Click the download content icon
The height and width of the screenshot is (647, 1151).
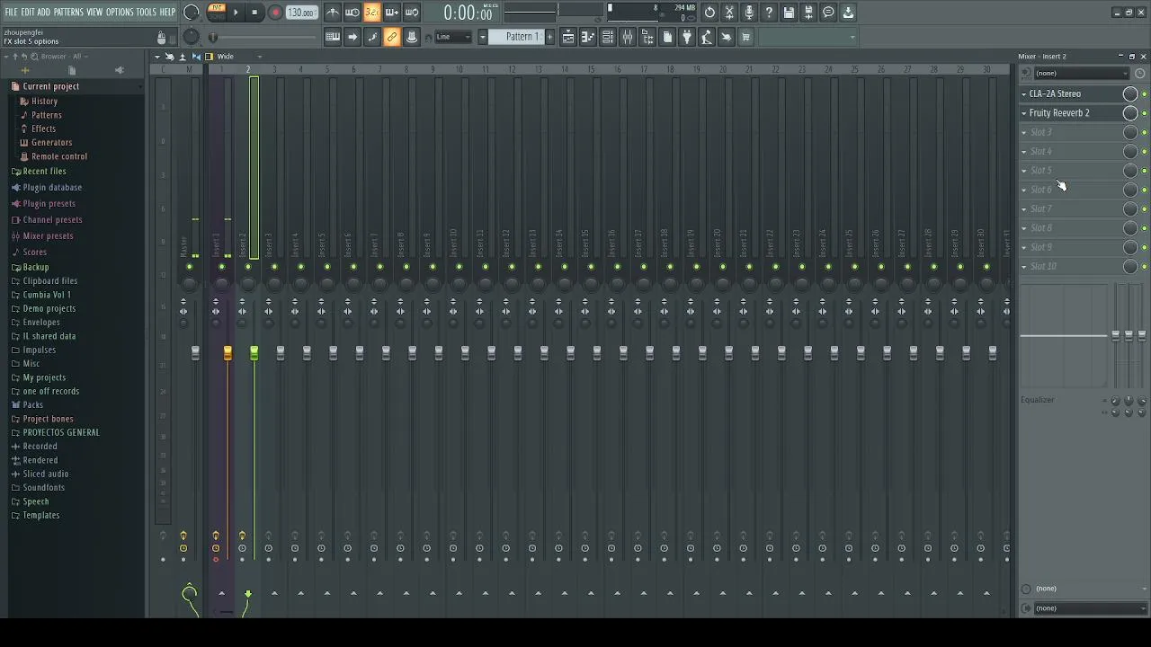(848, 13)
